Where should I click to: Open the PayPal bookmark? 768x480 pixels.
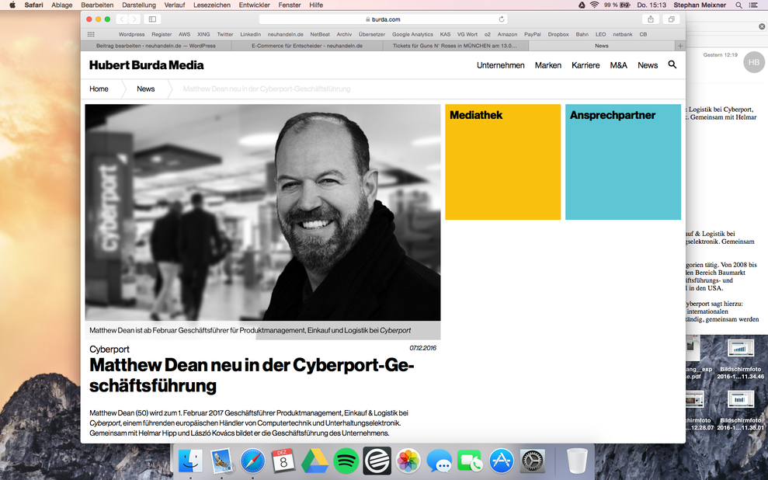pos(533,34)
